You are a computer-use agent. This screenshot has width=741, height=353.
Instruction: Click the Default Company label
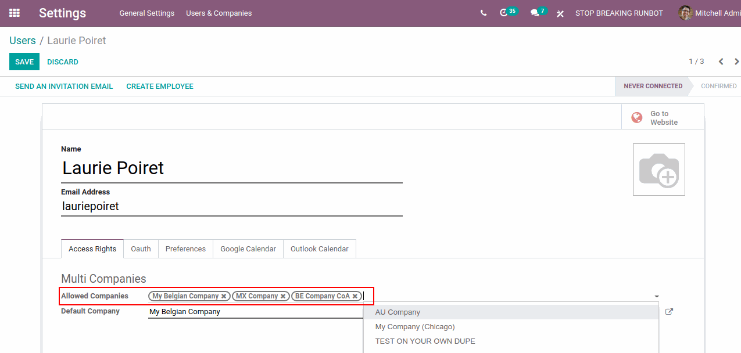[90, 311]
